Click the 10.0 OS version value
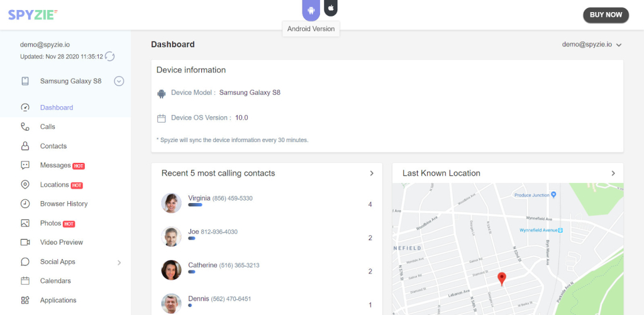Screen dimensions: 644x315 pos(241,118)
